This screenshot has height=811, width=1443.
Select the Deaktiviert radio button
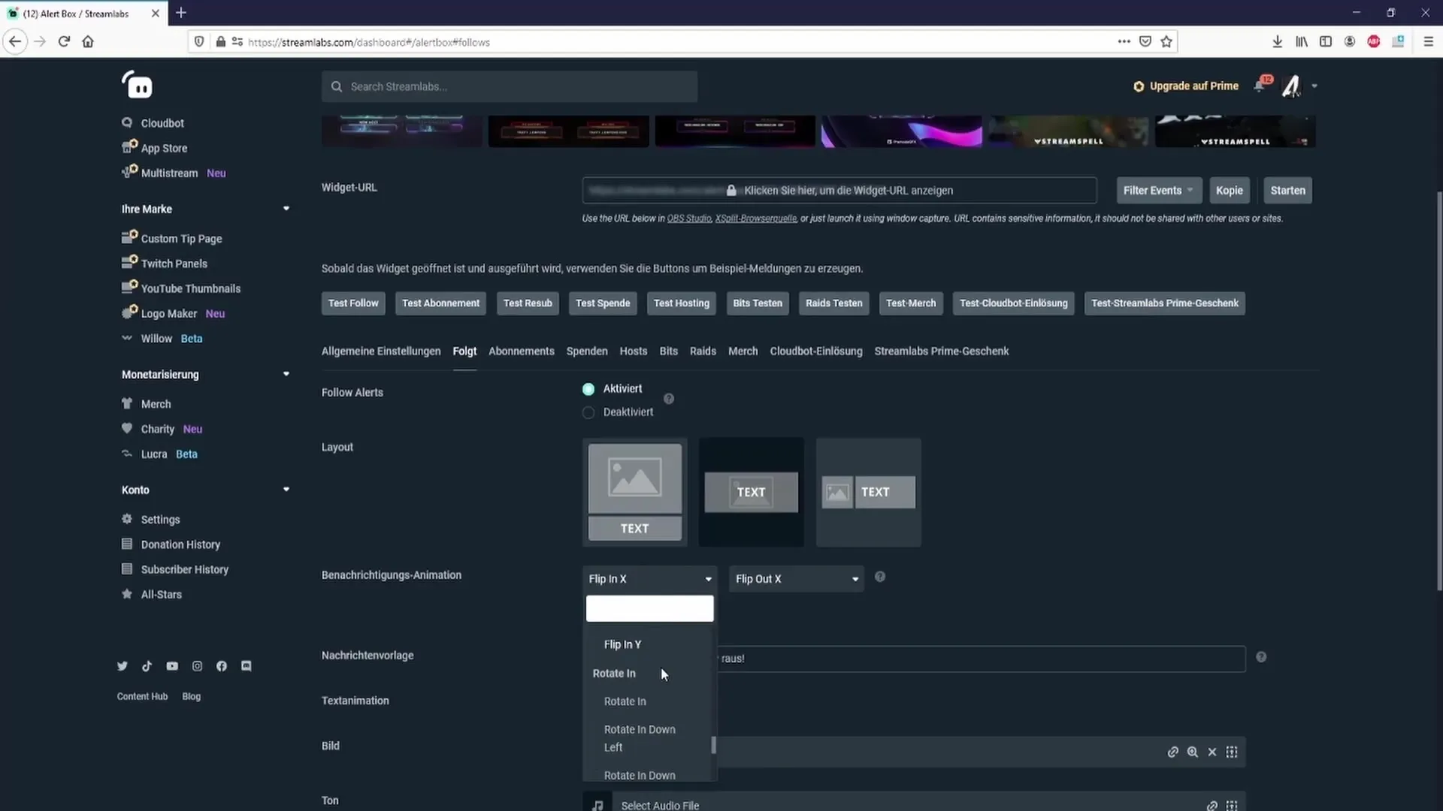tap(588, 412)
